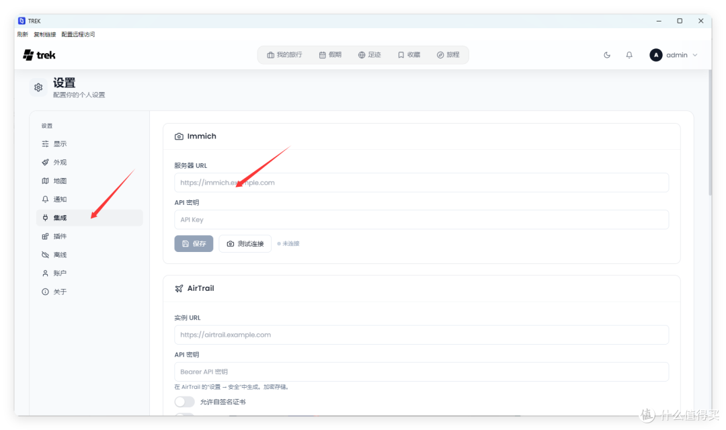Close the TREK window
This screenshot has width=726, height=430.
[701, 21]
